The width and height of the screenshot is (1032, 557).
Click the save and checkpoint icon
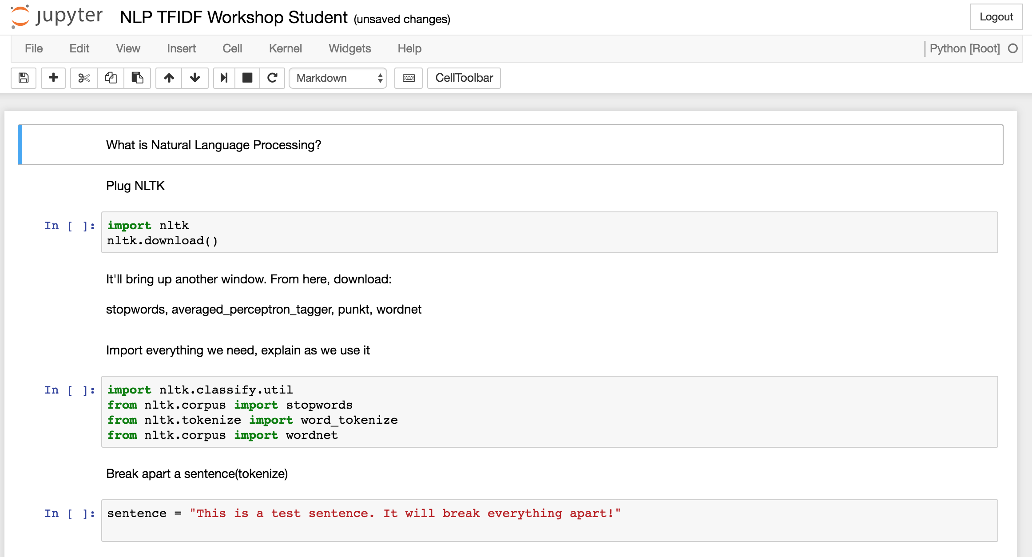point(24,78)
